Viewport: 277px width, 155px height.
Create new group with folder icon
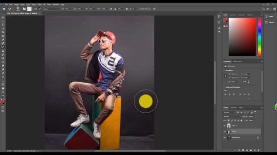(251, 150)
